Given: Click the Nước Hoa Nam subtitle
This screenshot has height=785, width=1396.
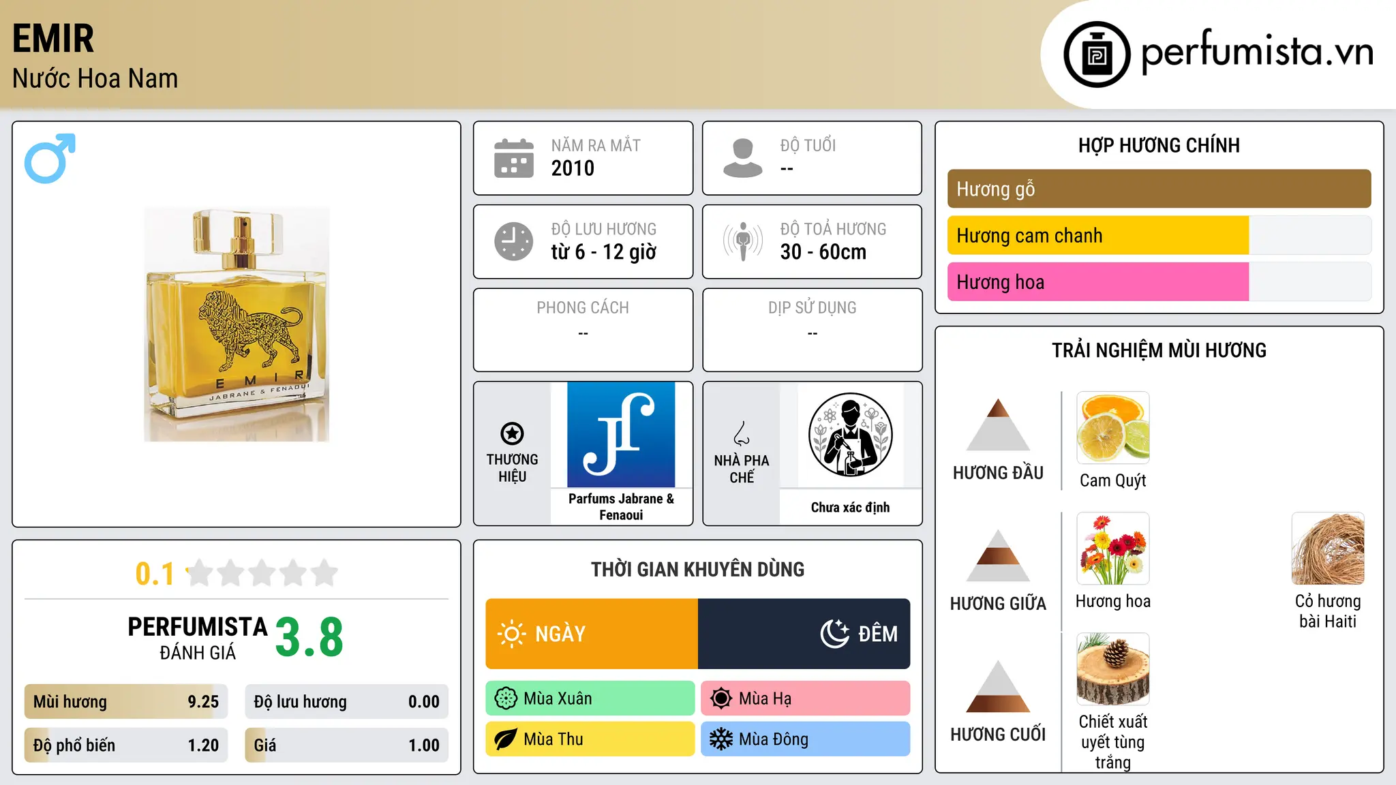Looking at the screenshot, I should [x=95, y=78].
